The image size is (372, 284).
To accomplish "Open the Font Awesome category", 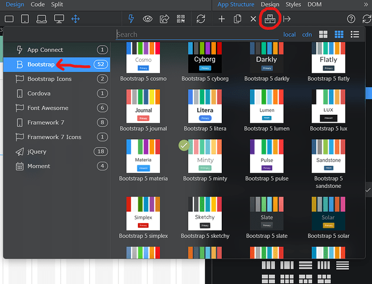I will (57, 108).
